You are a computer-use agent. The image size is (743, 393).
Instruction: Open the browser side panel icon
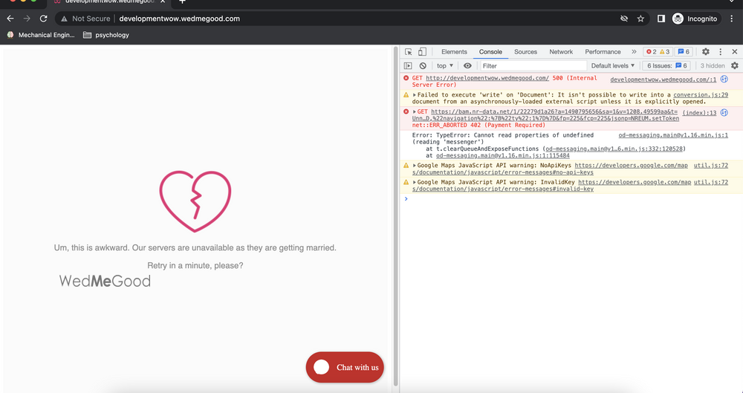click(661, 19)
